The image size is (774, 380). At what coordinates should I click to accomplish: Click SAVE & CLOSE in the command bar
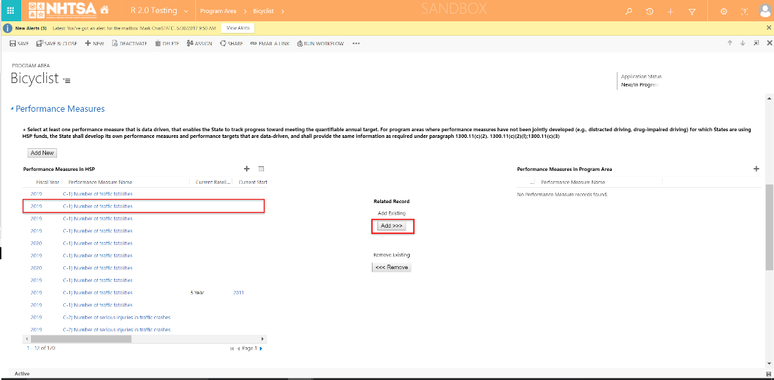[x=56, y=43]
